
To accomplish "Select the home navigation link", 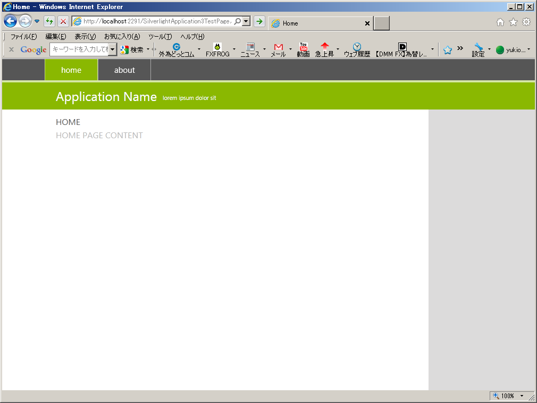I will coord(71,70).
